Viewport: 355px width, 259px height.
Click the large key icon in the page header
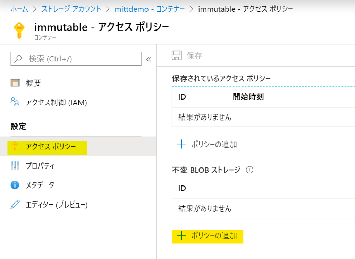19,30
